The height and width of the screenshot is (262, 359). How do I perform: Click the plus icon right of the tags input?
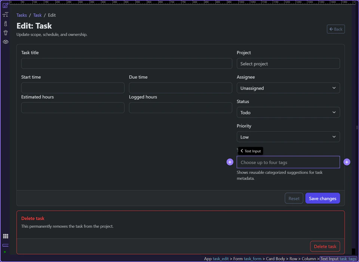tap(347, 162)
